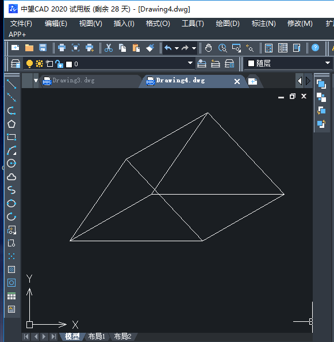This screenshot has height=342, width=334.
Task: Open the Insert Block tool
Action: pyautogui.click(x=11, y=230)
